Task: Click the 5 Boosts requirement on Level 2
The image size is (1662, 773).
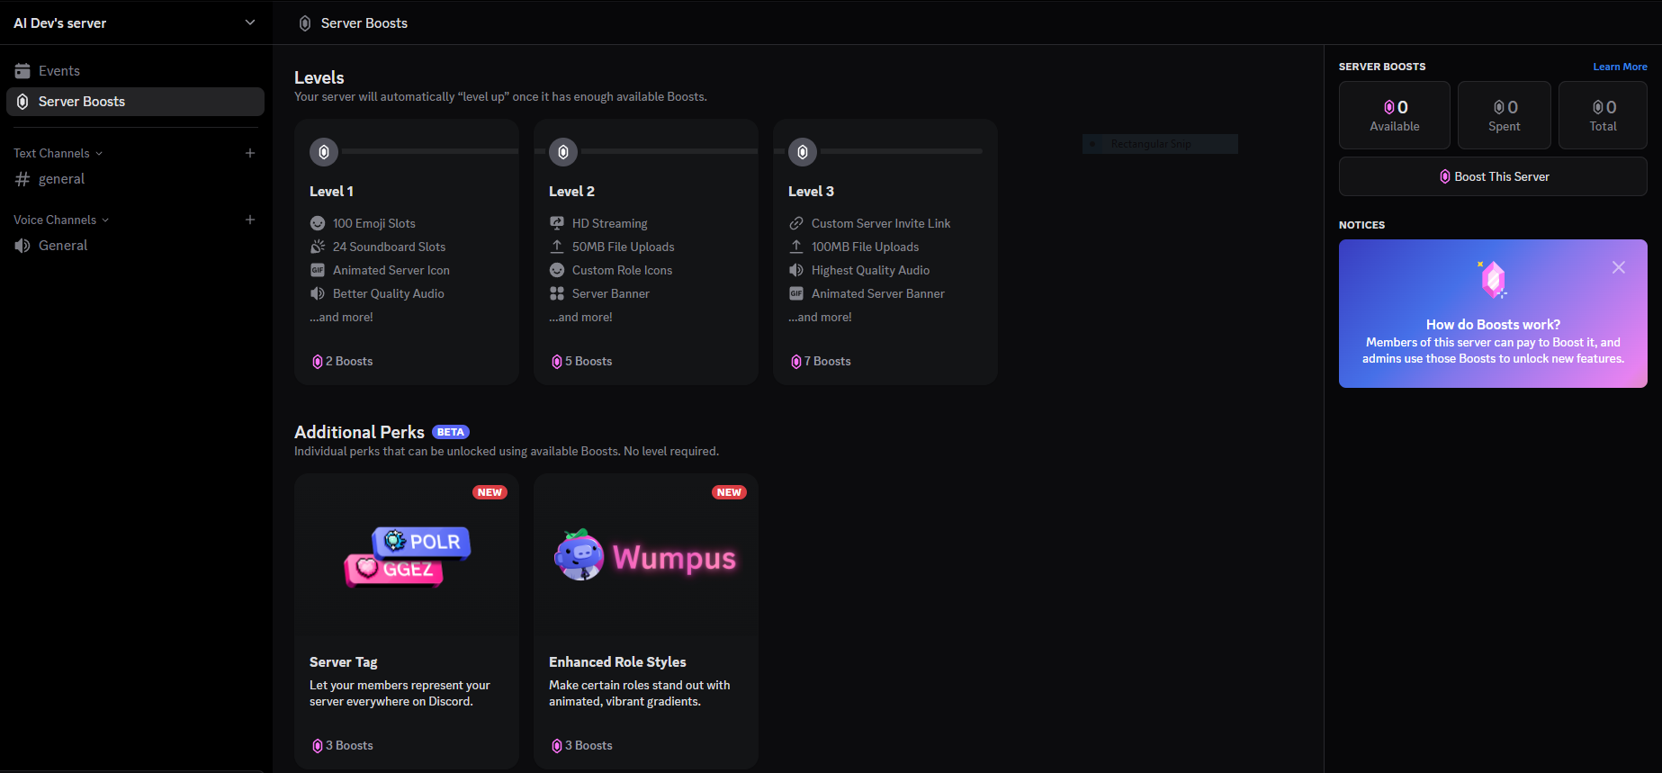Action: pyautogui.click(x=581, y=362)
